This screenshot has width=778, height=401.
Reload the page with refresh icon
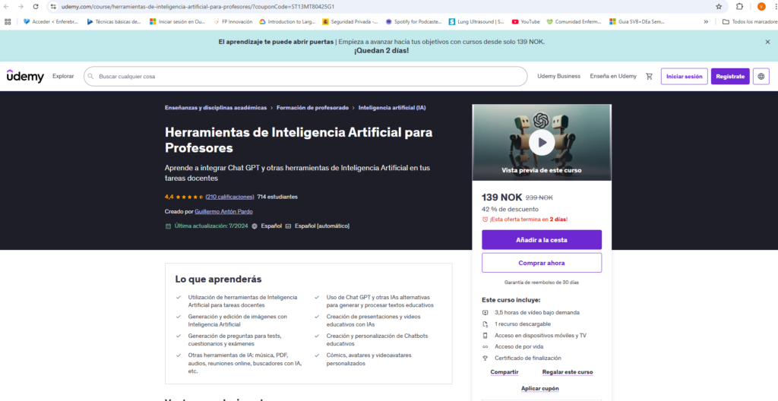pos(36,6)
